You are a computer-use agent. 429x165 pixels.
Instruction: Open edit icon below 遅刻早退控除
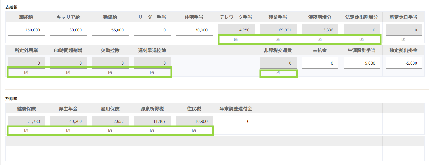point(152,72)
